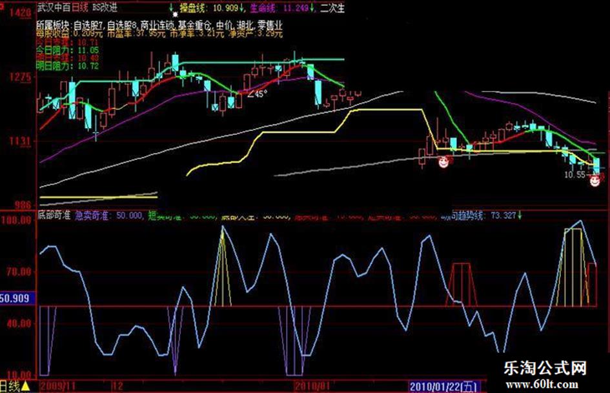Click the highlighted 2010/01/22[五] date box
The height and width of the screenshot is (393, 610).
click(x=445, y=387)
